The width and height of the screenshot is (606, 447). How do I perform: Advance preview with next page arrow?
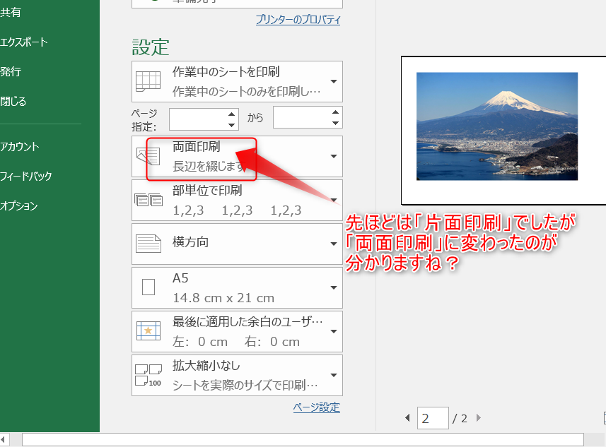click(478, 418)
